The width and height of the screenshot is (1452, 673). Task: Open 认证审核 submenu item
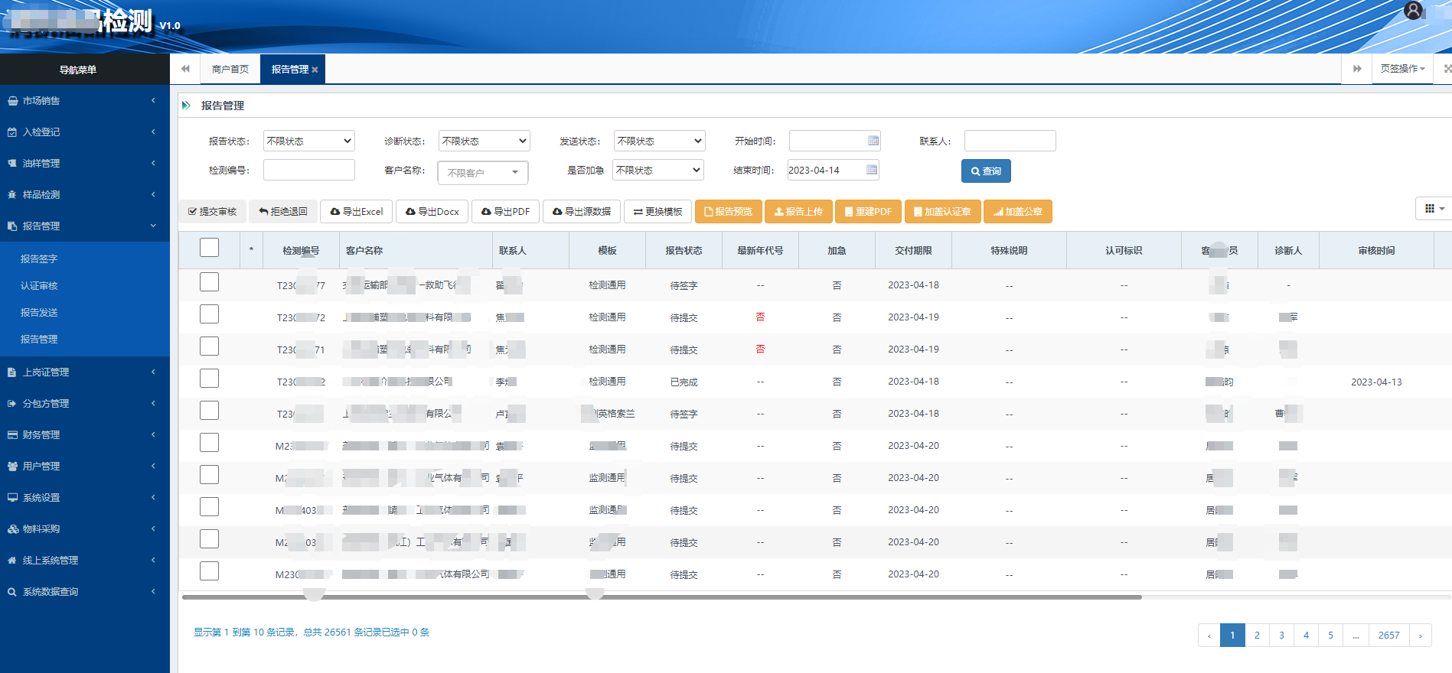point(39,286)
